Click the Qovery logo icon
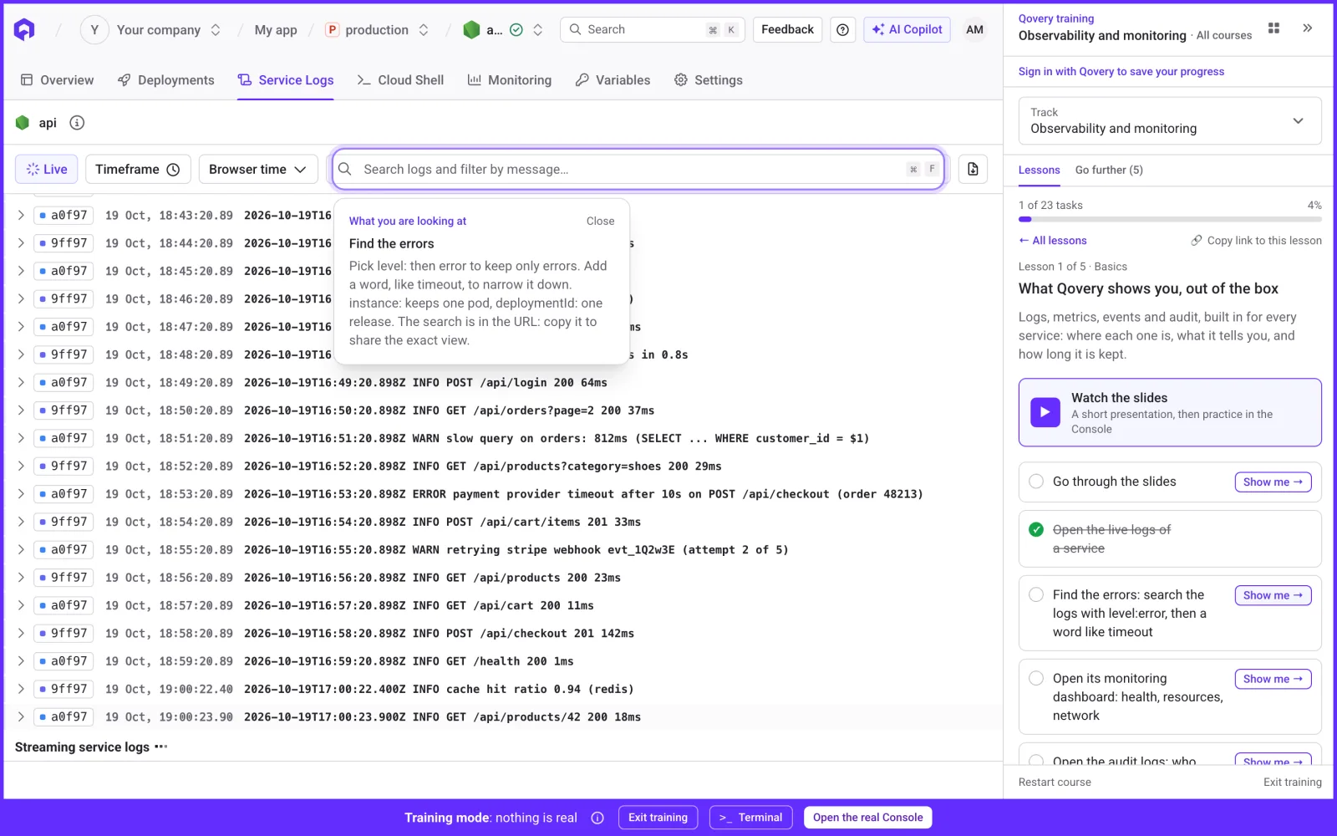This screenshot has height=836, width=1337. point(25,30)
